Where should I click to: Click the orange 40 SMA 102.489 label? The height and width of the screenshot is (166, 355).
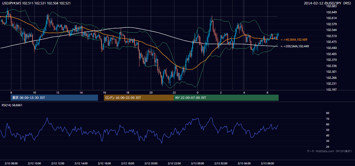[294, 40]
